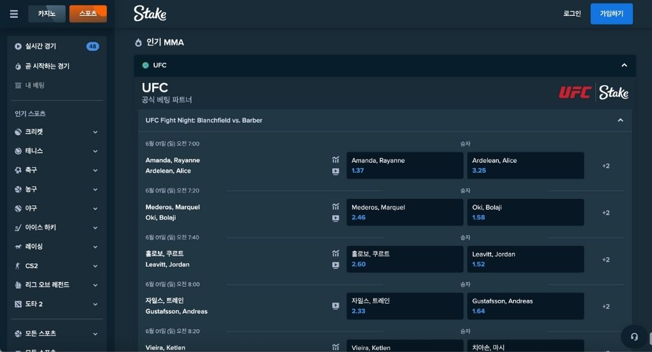
Task: Open +2 markets for Mederos vs Oki
Action: [x=606, y=212]
